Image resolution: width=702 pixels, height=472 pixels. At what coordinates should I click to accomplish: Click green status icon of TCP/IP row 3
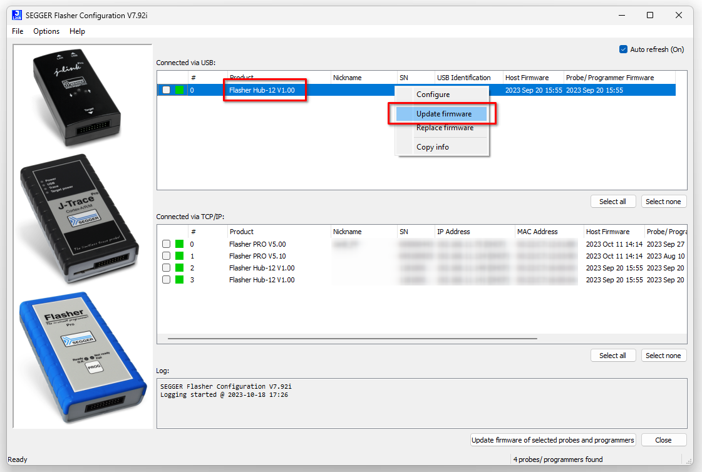pyautogui.click(x=180, y=280)
